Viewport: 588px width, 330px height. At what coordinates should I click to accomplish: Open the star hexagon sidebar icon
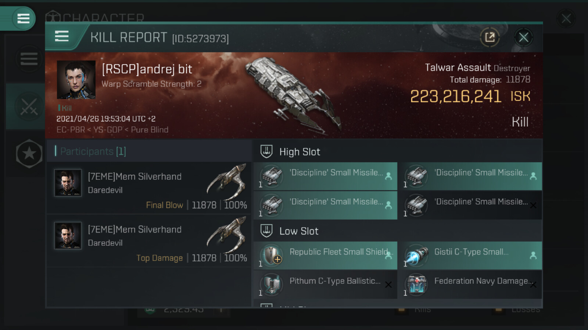coord(29,154)
